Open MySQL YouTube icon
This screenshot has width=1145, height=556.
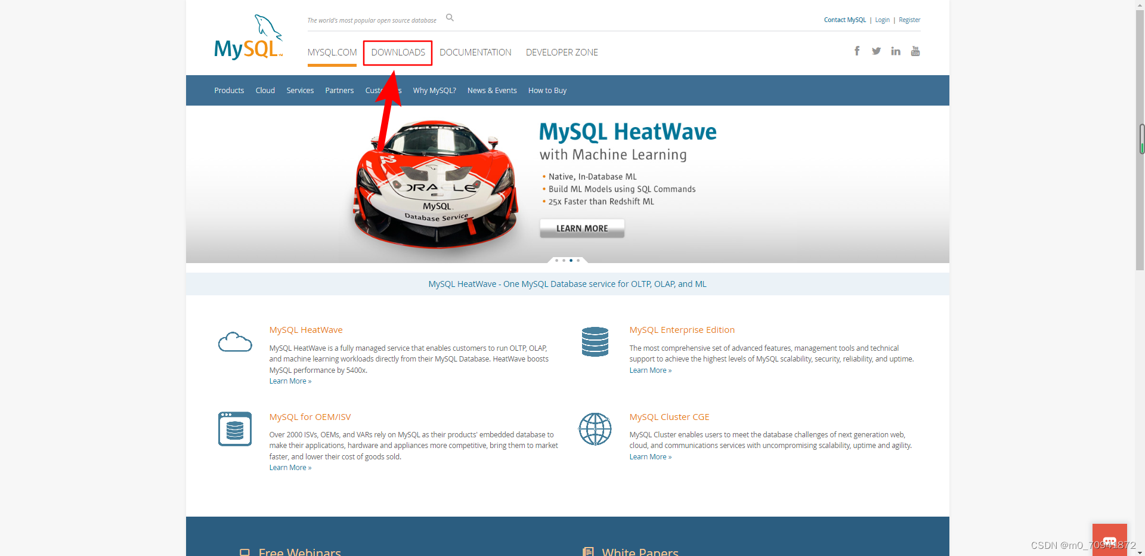point(915,51)
